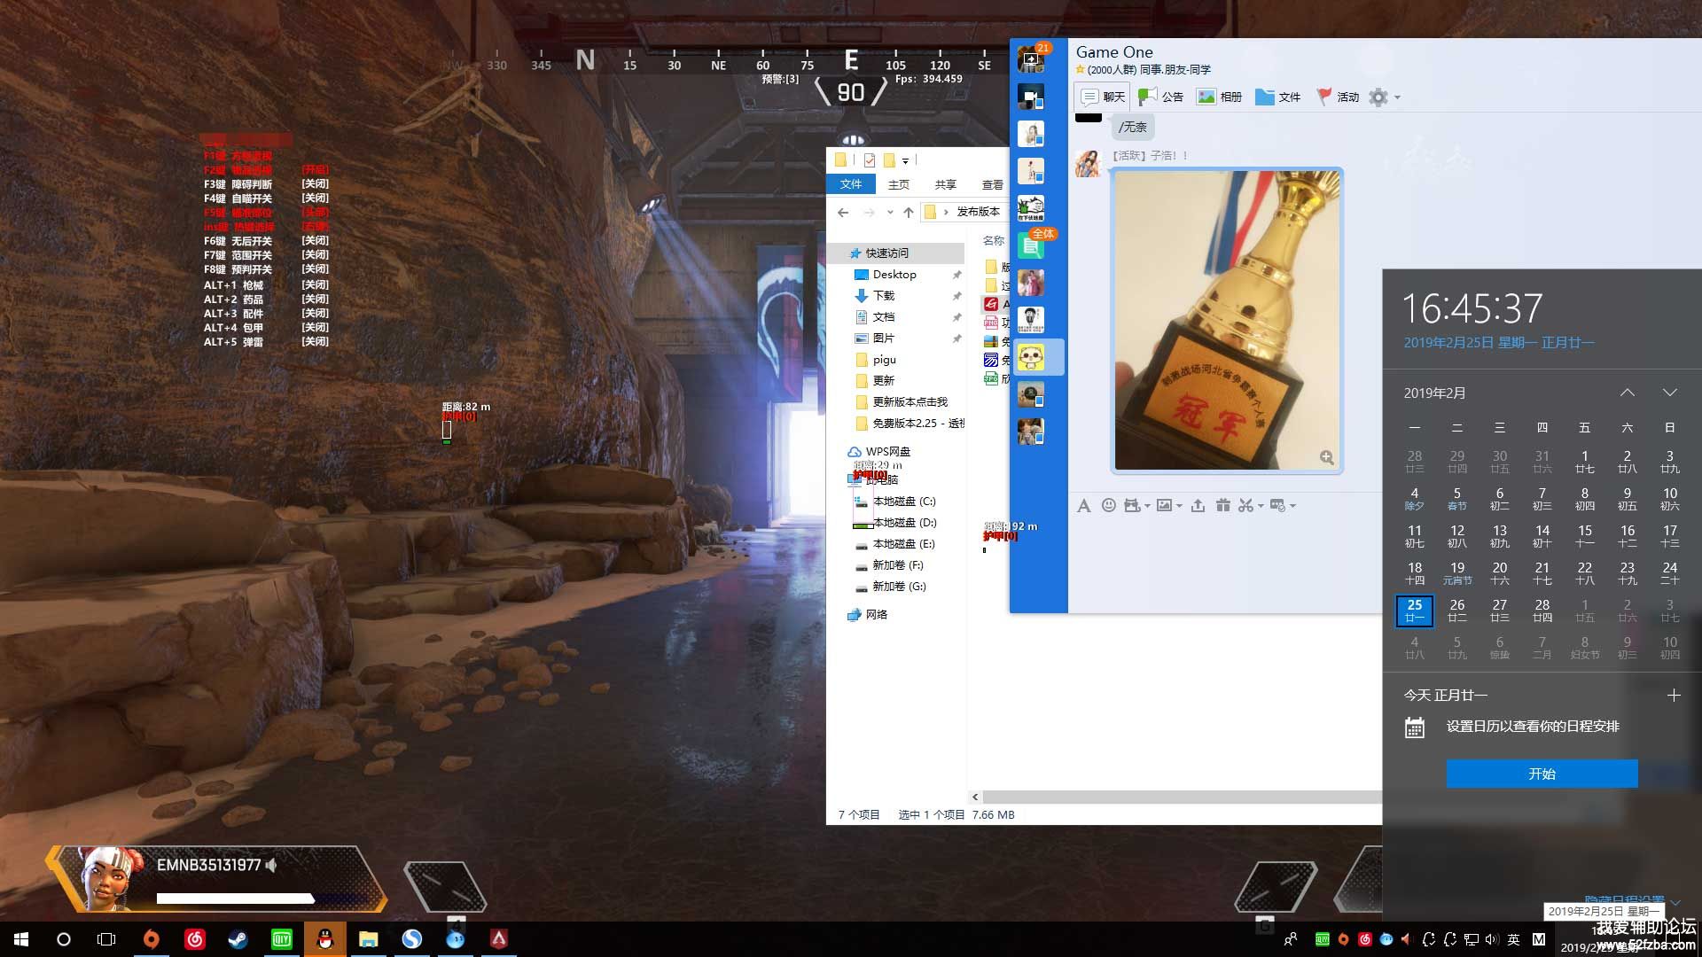The image size is (1702, 957).
Task: Open the 相册 tab in QQ group
Action: pyautogui.click(x=1219, y=97)
